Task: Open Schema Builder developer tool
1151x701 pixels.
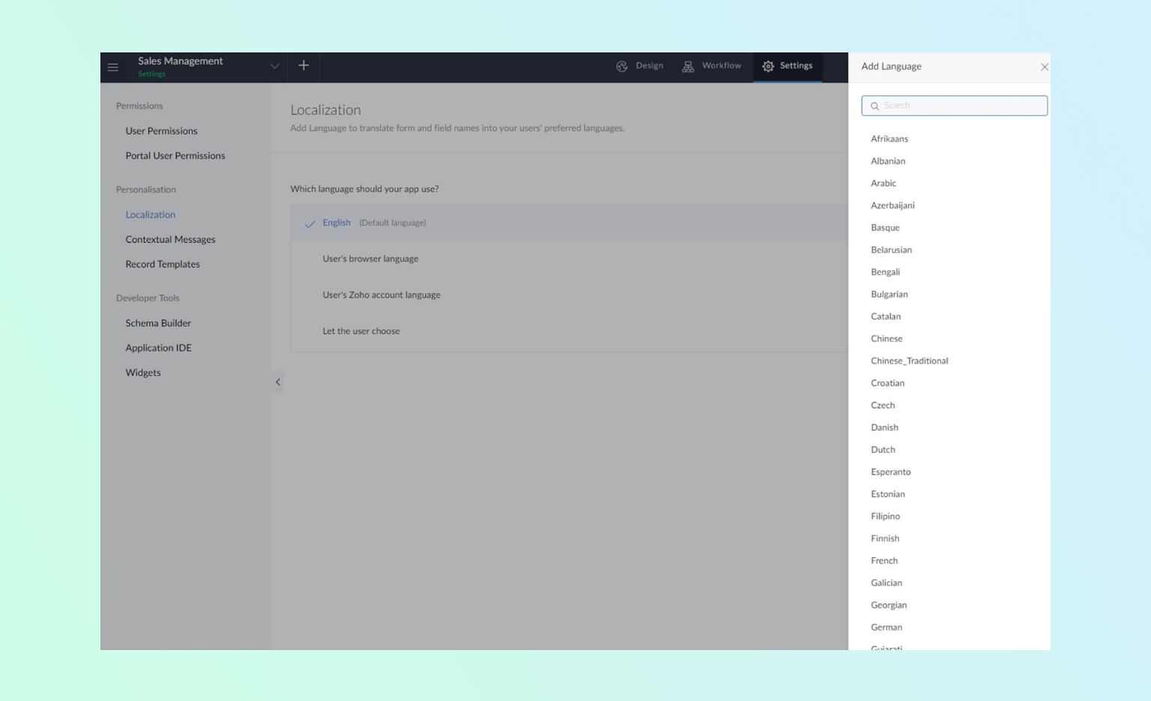Action: (158, 324)
